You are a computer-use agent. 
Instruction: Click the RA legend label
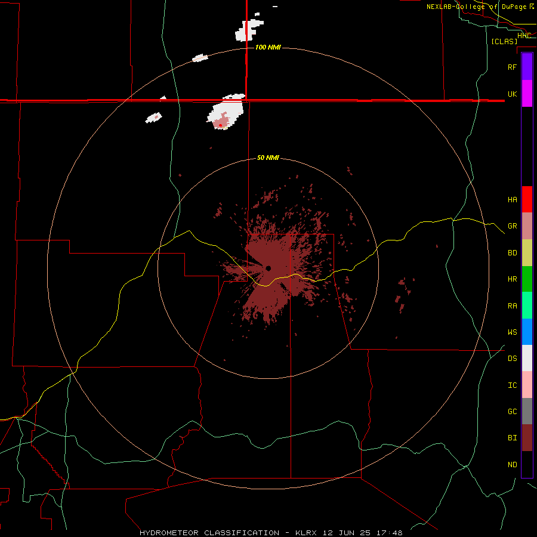512,306
